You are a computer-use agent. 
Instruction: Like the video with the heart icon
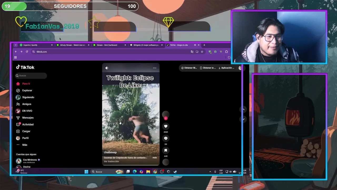coord(166,126)
